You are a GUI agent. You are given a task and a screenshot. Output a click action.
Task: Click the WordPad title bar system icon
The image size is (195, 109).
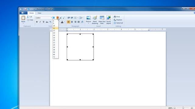pos(21,9)
